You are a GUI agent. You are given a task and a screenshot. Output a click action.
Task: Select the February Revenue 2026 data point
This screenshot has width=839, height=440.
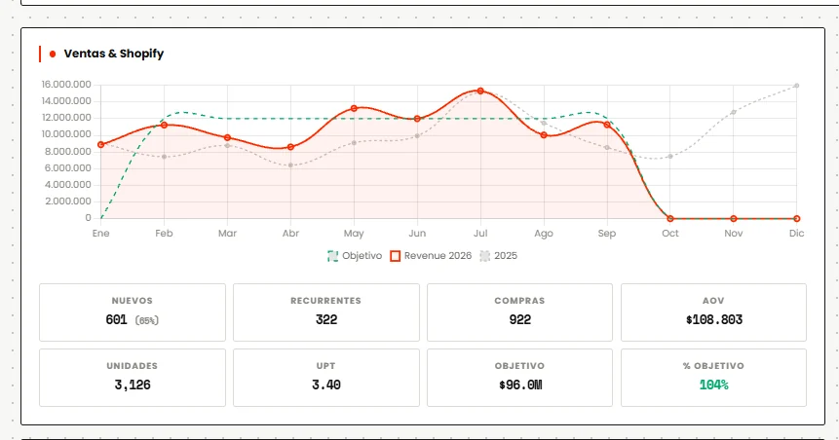point(165,126)
